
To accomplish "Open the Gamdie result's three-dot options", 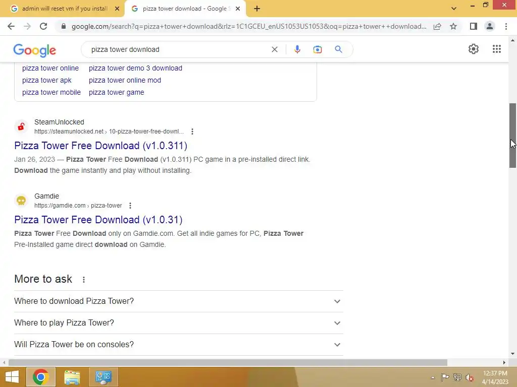I will click(x=130, y=206).
